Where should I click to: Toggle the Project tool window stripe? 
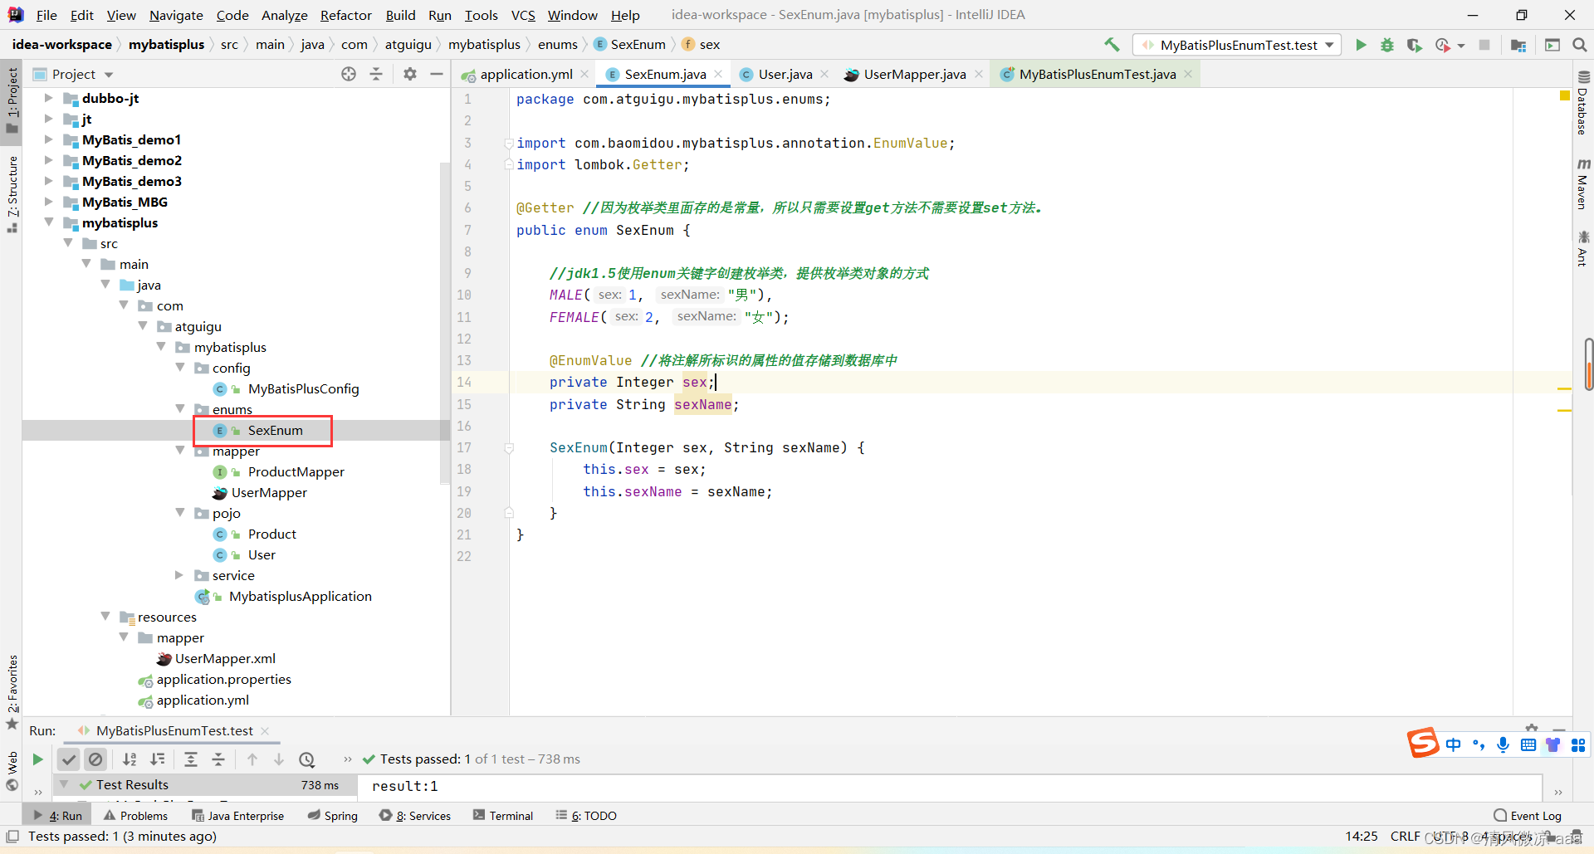12,100
